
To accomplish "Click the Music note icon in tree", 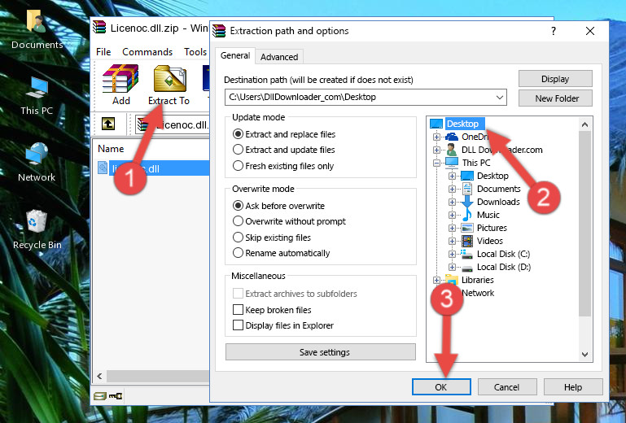I will [467, 215].
